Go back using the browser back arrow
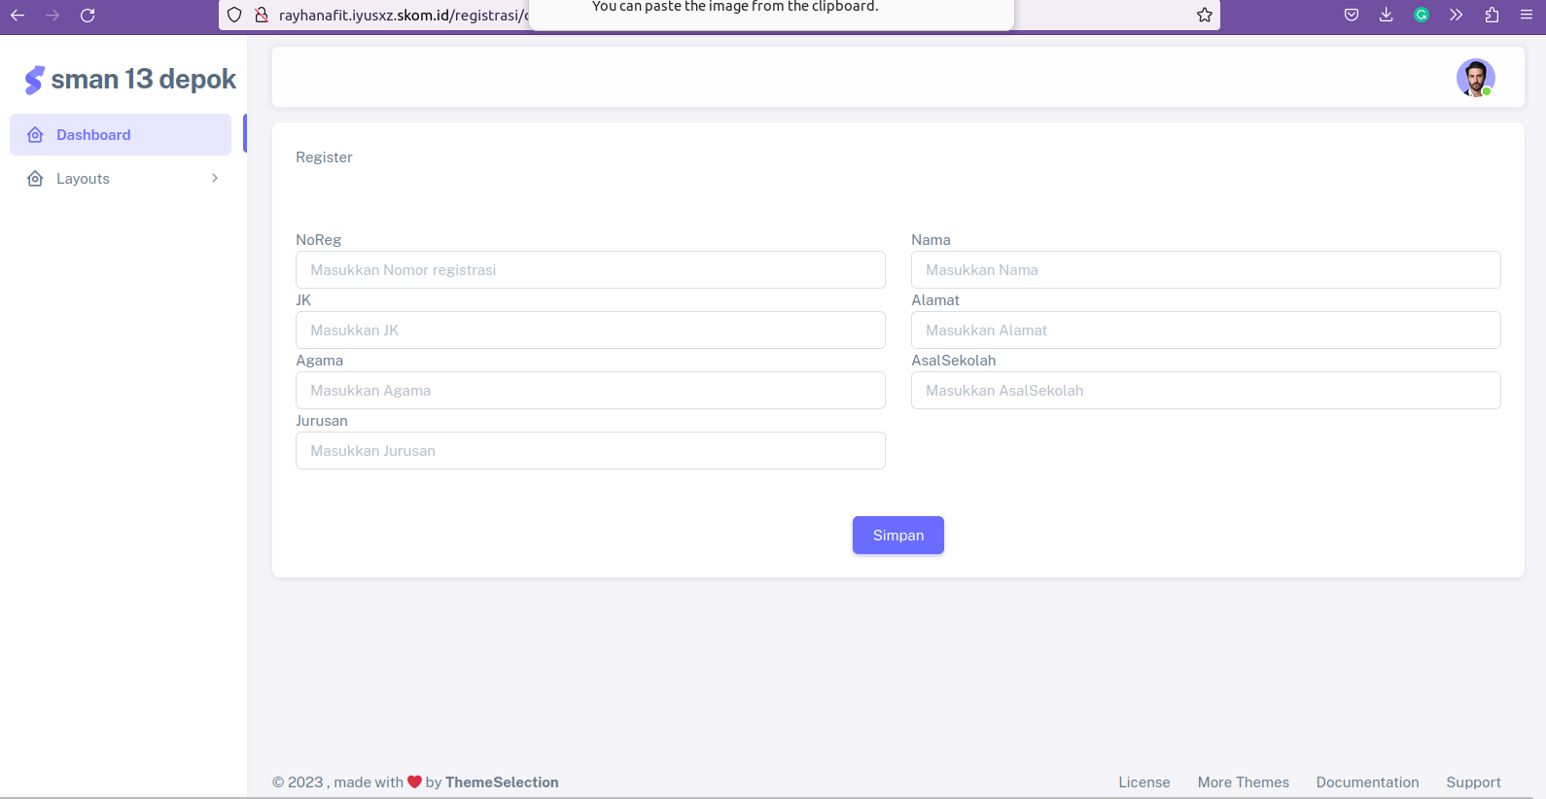Viewport: 1546px width, 799px height. pyautogui.click(x=18, y=16)
